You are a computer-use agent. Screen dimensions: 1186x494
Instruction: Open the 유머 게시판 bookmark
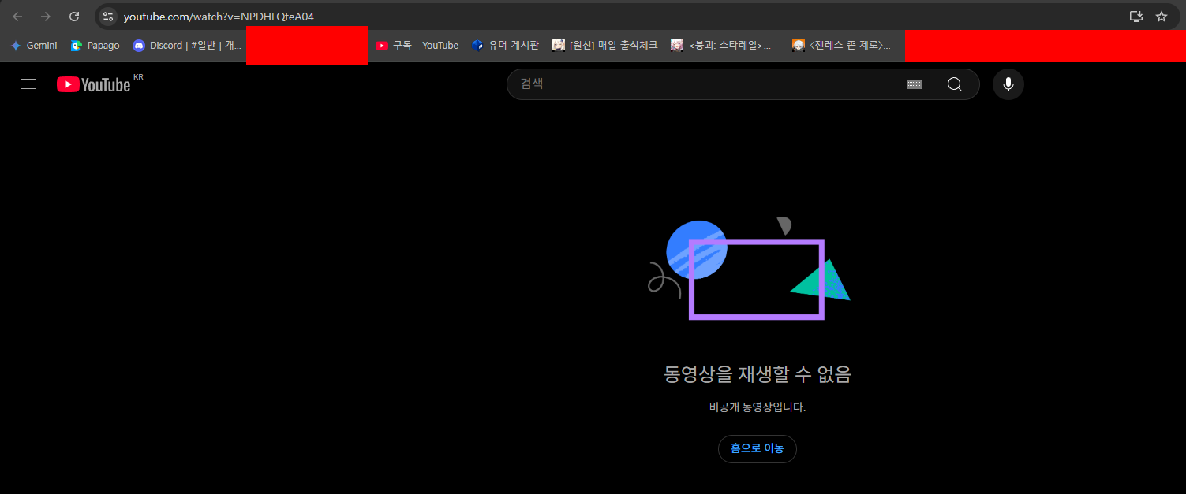click(505, 46)
